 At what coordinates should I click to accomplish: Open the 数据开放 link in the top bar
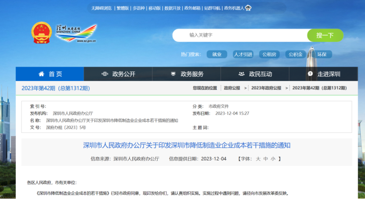173,8
